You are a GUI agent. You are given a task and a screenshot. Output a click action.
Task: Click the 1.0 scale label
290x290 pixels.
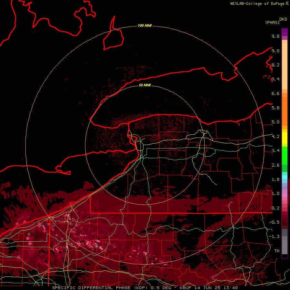pos(275,194)
